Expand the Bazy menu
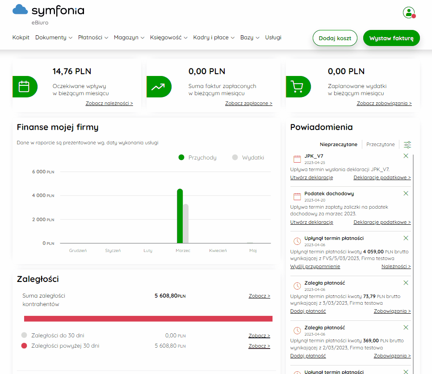Viewport: 432px width, 374px height. (x=250, y=38)
